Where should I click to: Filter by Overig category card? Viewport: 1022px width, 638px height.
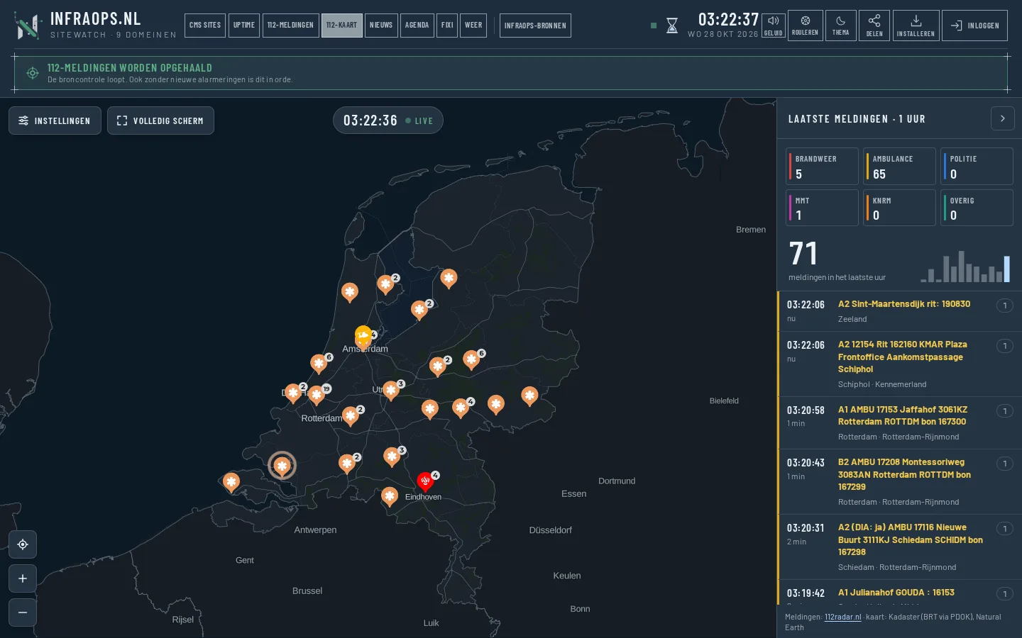point(977,208)
